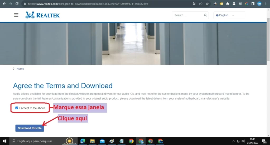Click the Realtek crab logo
The height and width of the screenshot is (145, 270).
(x=30, y=15)
